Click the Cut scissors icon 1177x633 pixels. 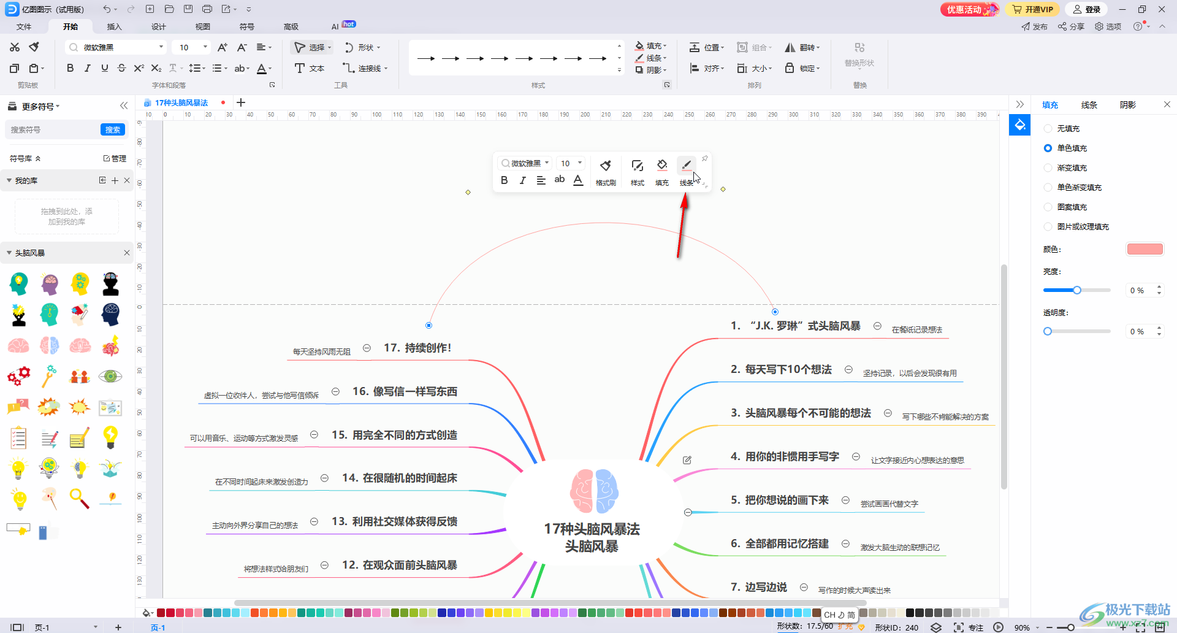point(15,47)
